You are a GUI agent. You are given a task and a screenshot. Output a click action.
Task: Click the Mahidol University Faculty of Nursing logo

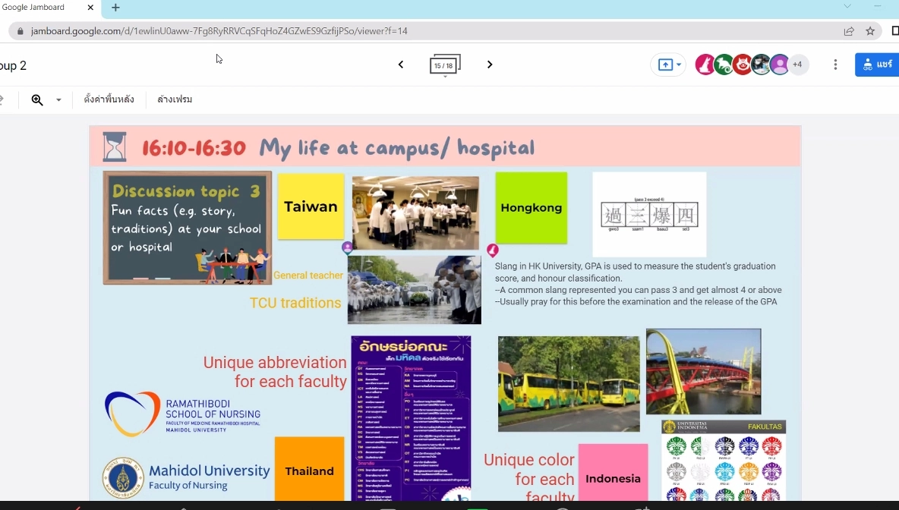[186, 477]
